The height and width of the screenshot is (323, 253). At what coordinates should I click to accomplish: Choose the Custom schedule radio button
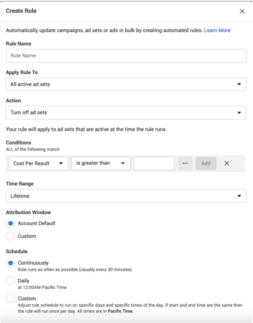point(10,298)
